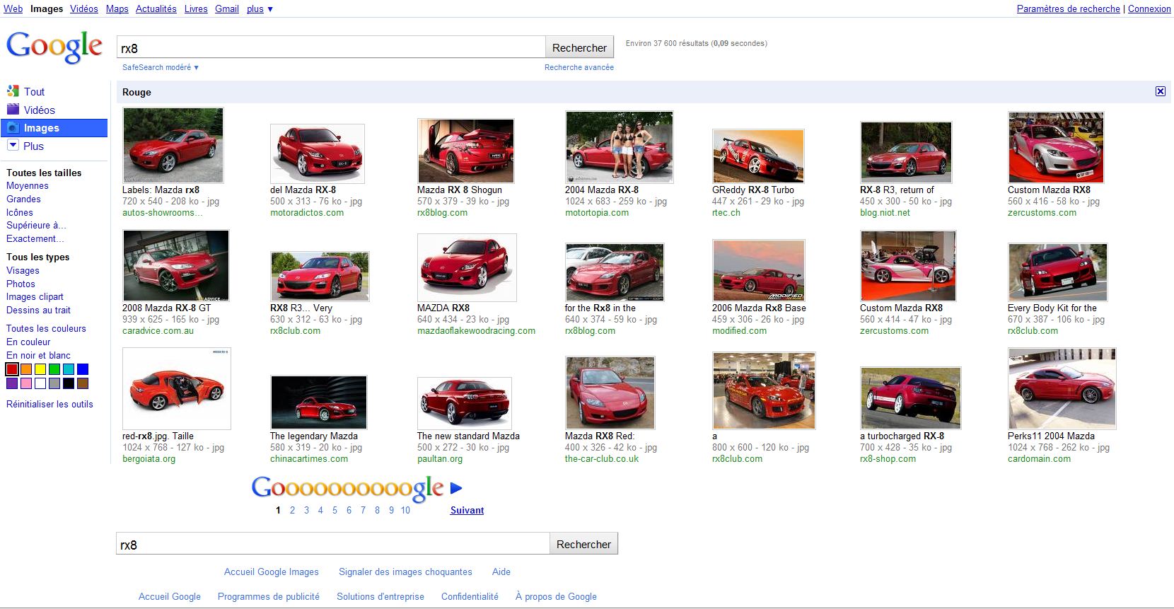
Task: Open the SafeSearch modéré dropdown
Action: pyautogui.click(x=161, y=67)
